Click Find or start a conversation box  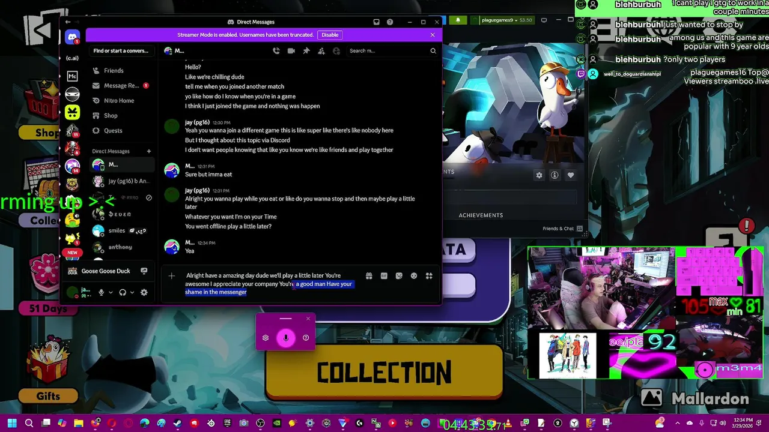point(121,51)
